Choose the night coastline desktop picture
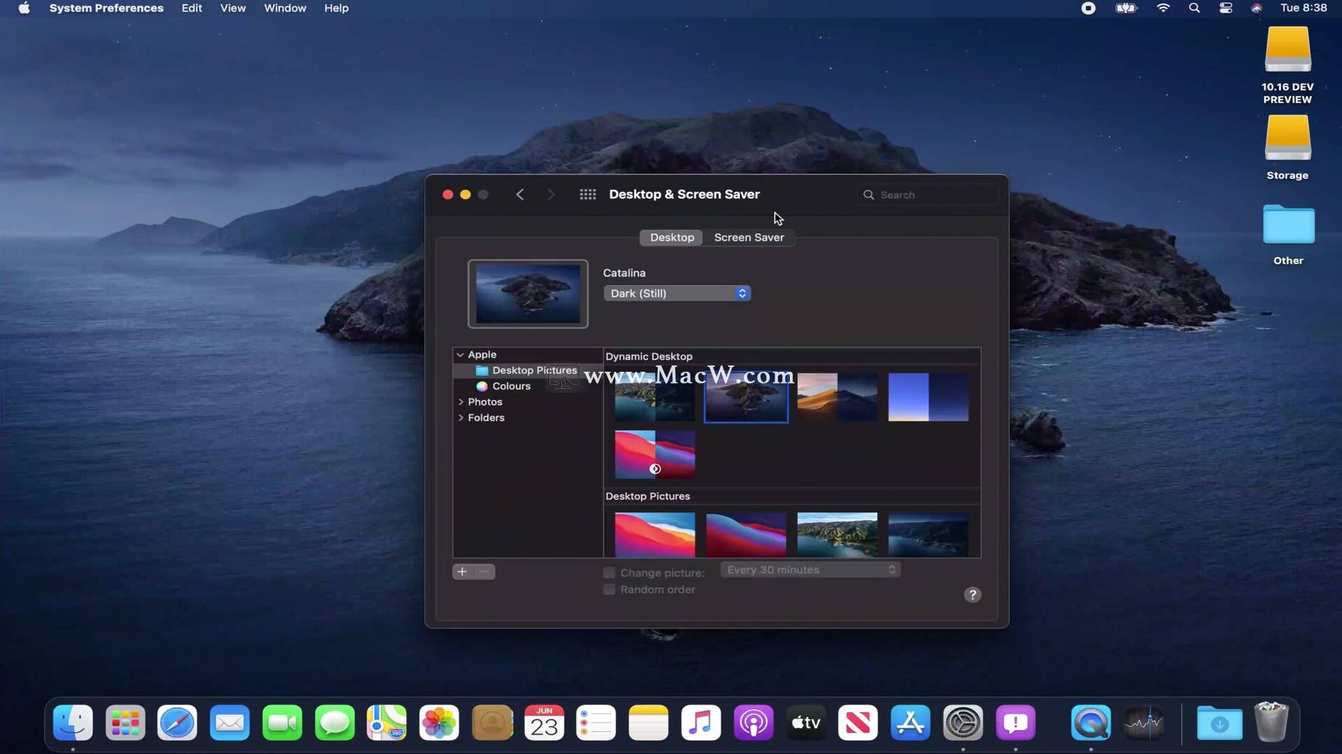Image resolution: width=1342 pixels, height=754 pixels. (x=928, y=535)
